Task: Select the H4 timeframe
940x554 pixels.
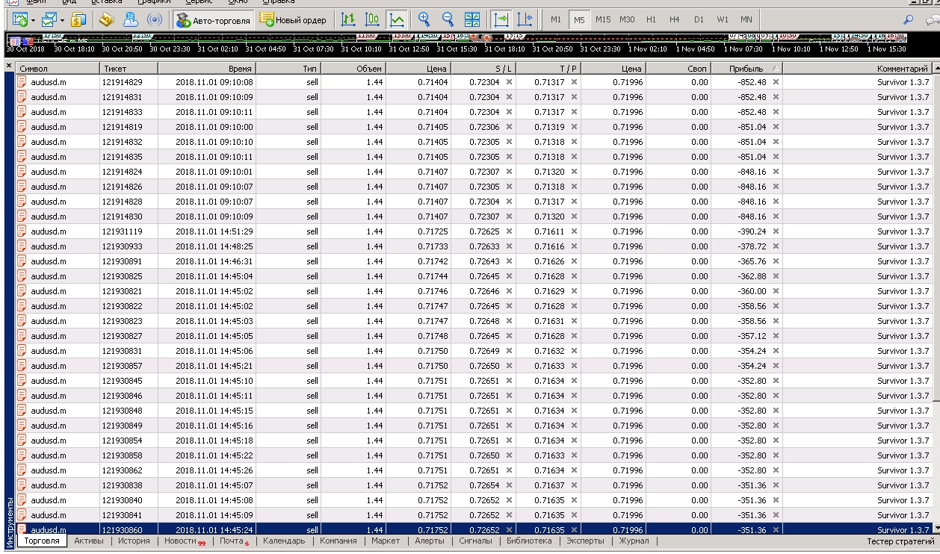Action: pyautogui.click(x=675, y=20)
